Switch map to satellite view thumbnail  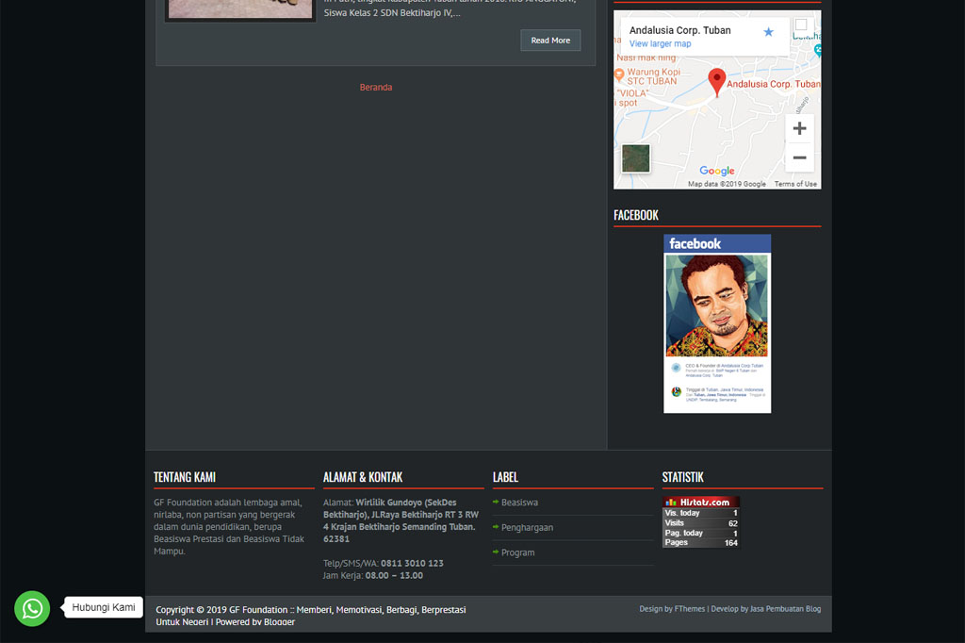click(x=636, y=158)
